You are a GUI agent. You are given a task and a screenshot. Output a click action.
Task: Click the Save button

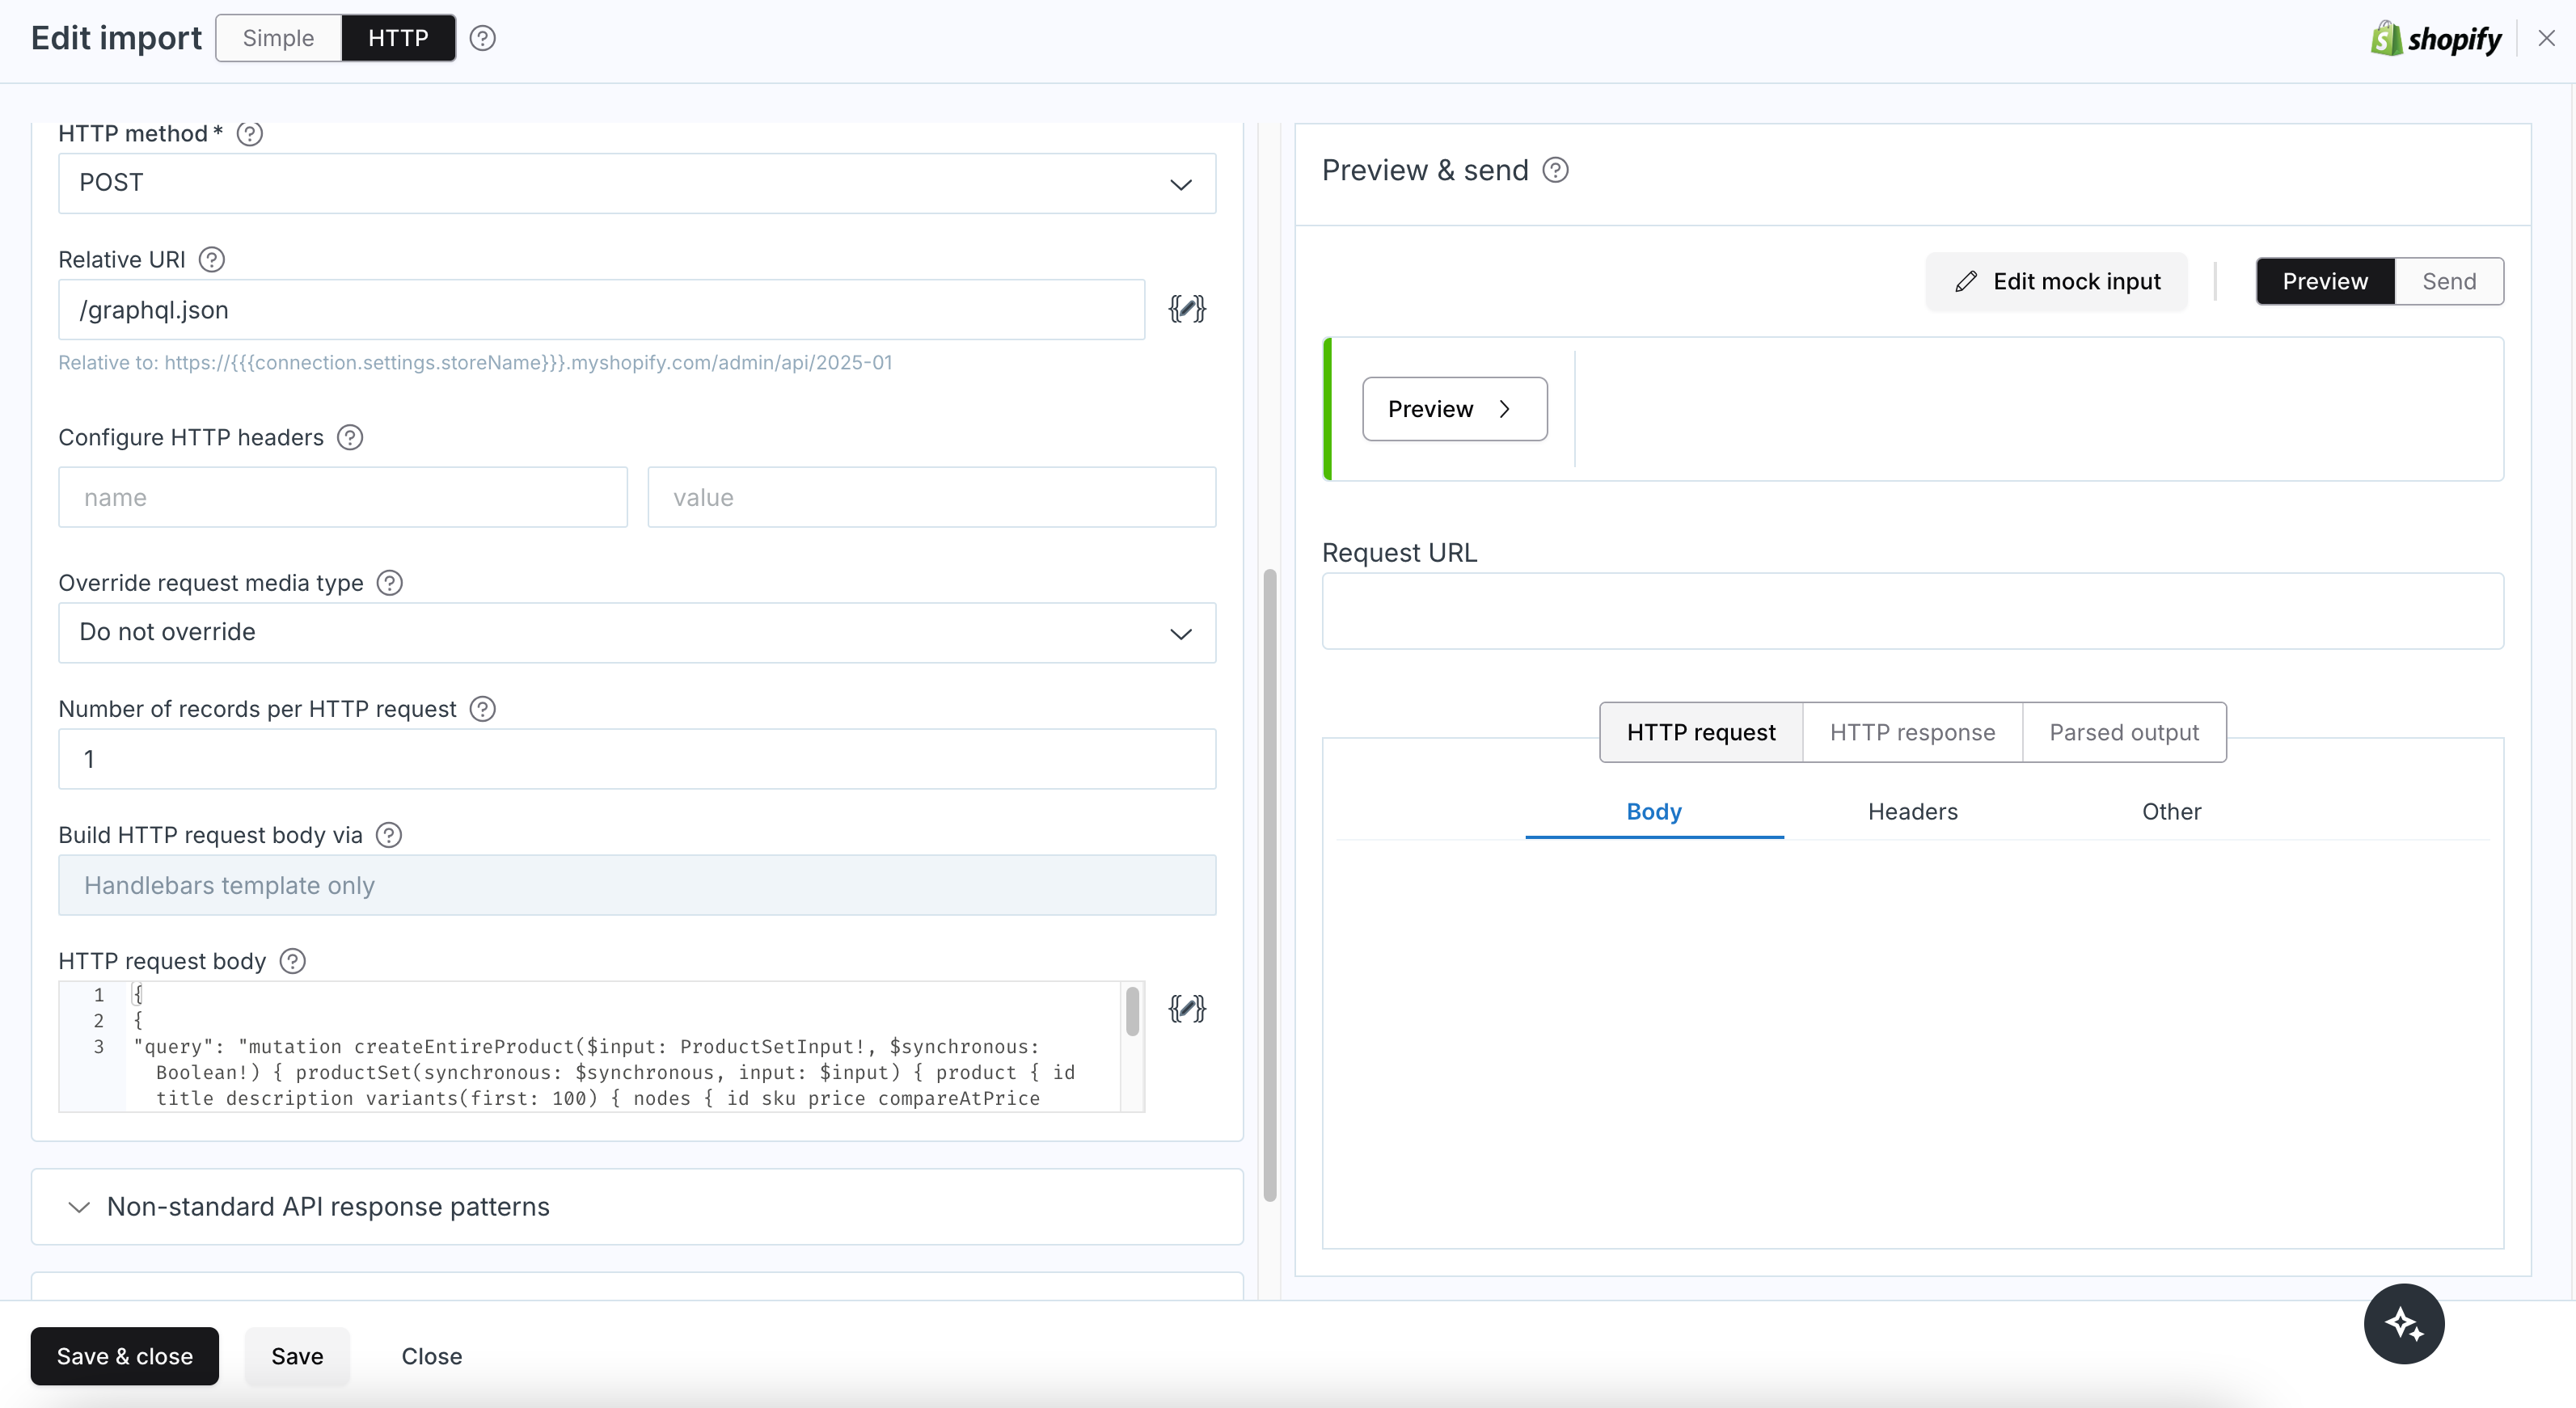[297, 1356]
